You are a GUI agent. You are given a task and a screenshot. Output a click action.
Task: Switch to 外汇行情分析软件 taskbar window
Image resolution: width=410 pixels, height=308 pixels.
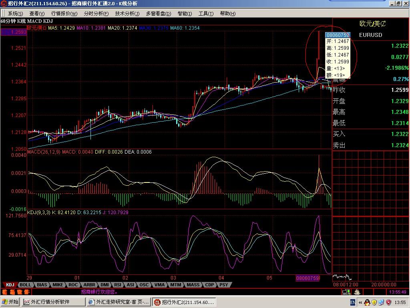pyautogui.click(x=54, y=302)
